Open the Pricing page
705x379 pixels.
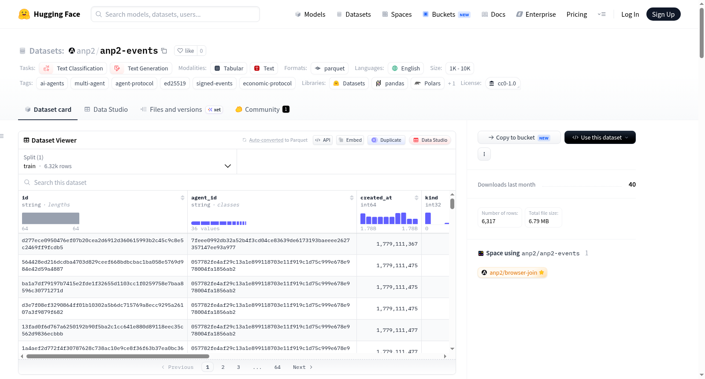tap(577, 15)
